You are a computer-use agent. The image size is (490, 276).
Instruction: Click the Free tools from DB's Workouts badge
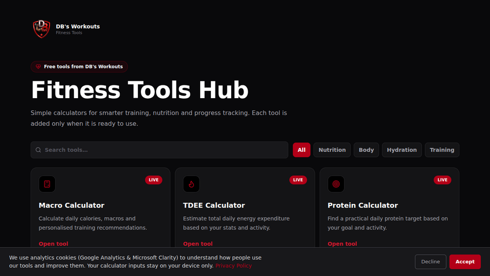(79, 66)
